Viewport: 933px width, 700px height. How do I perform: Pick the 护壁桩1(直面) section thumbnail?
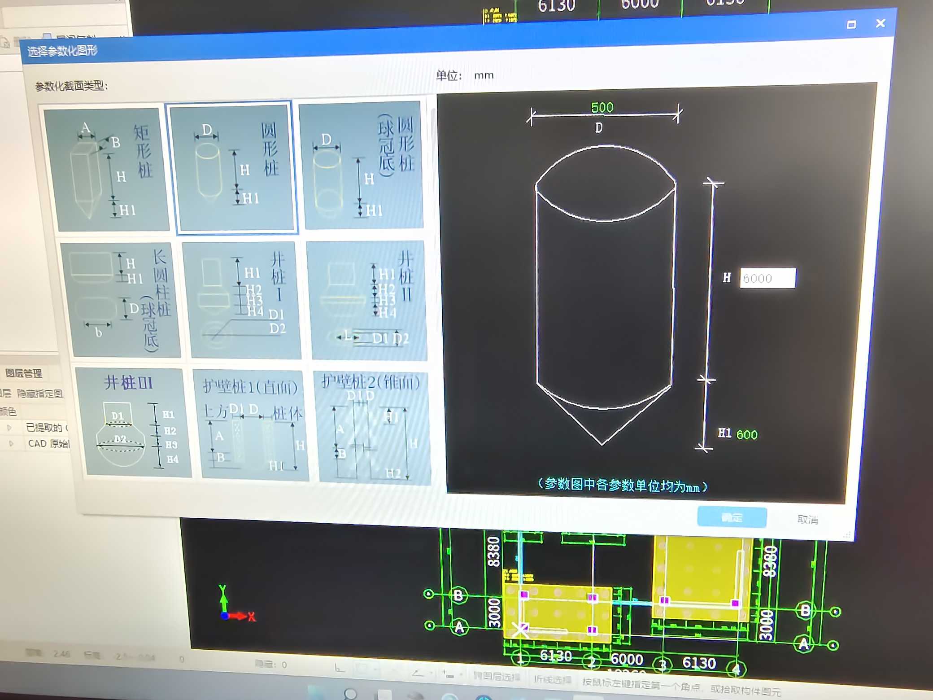coord(252,424)
